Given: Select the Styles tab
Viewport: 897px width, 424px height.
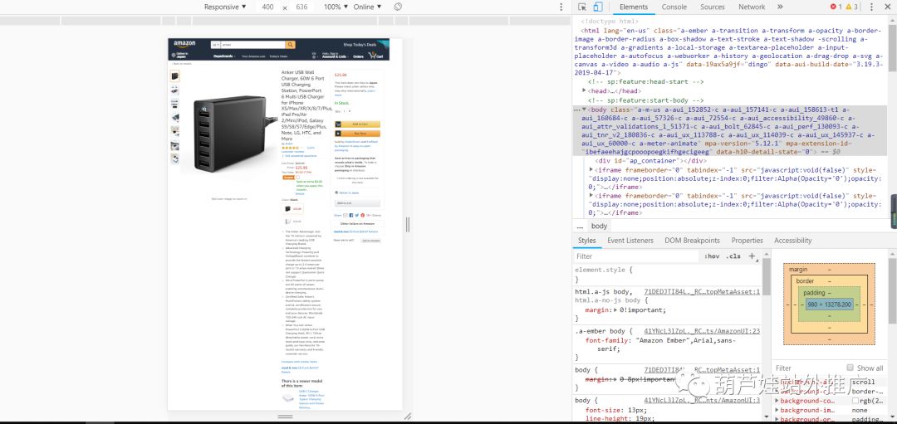Looking at the screenshot, I should pos(586,241).
